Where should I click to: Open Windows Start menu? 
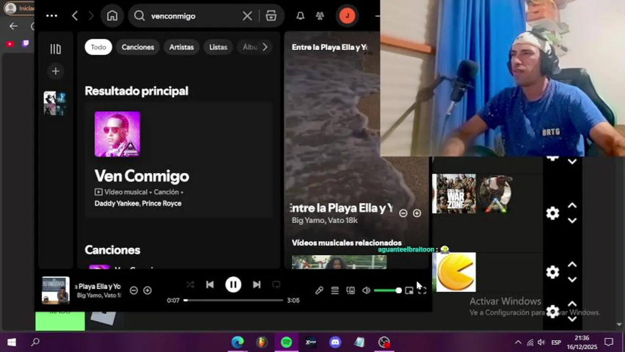[x=11, y=342]
